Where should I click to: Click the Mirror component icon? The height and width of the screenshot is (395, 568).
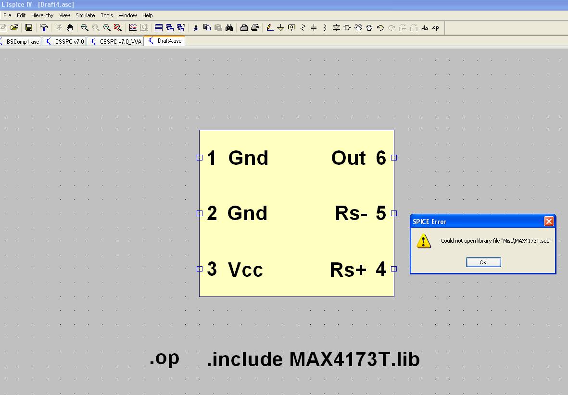(x=413, y=27)
